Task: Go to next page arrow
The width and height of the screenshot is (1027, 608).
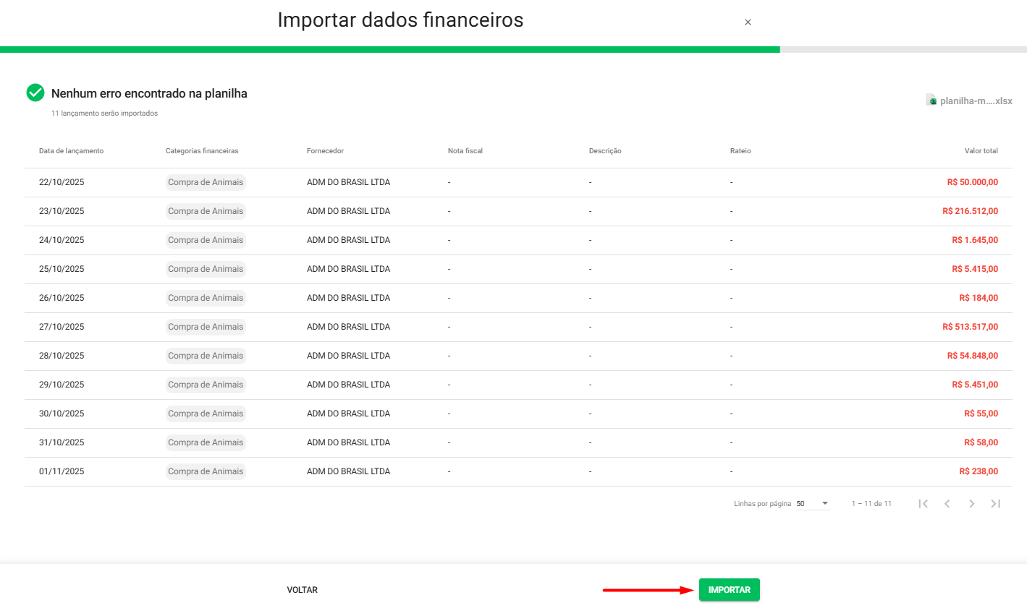Action: point(971,504)
